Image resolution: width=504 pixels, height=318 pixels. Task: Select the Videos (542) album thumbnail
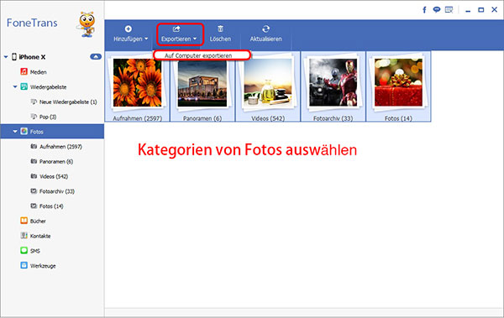tap(268, 82)
